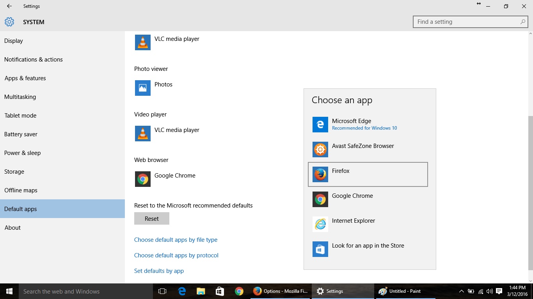The image size is (533, 299).
Task: Click the search magnifier in Find a setting
Action: click(x=523, y=22)
